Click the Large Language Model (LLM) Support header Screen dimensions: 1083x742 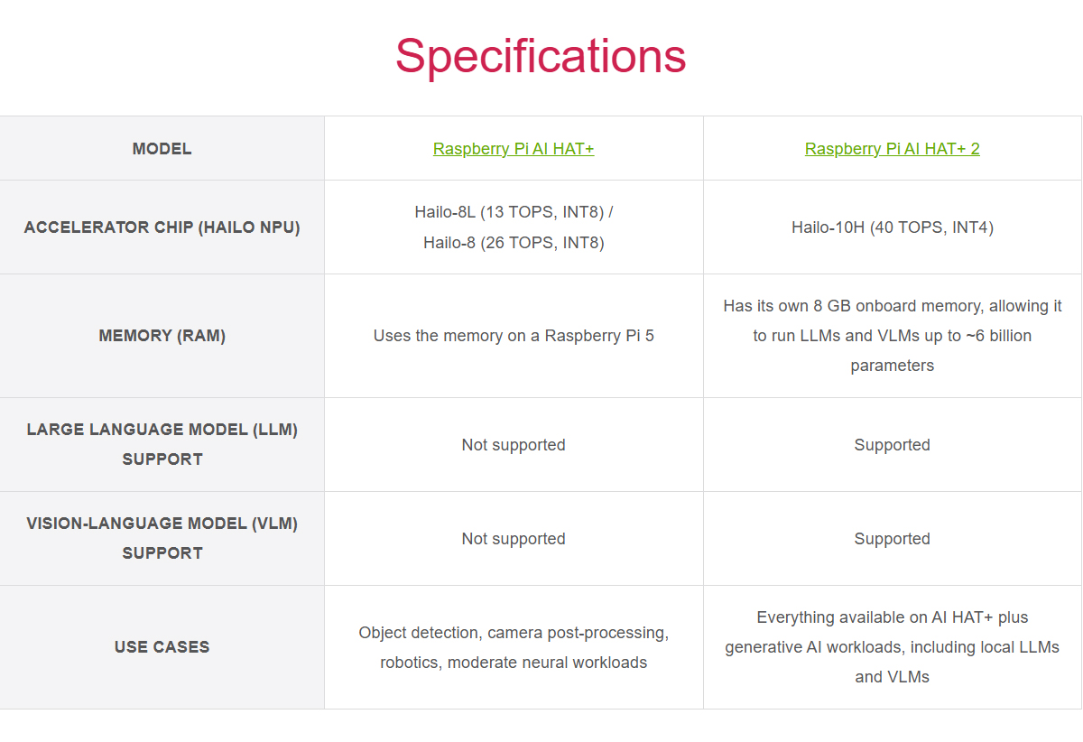click(162, 444)
